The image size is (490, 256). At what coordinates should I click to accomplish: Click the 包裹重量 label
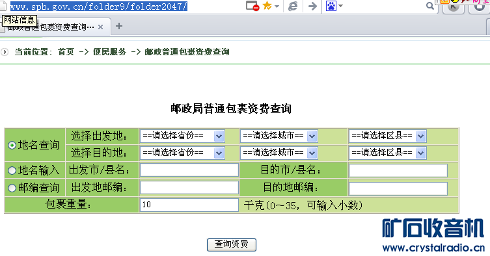click(x=68, y=205)
